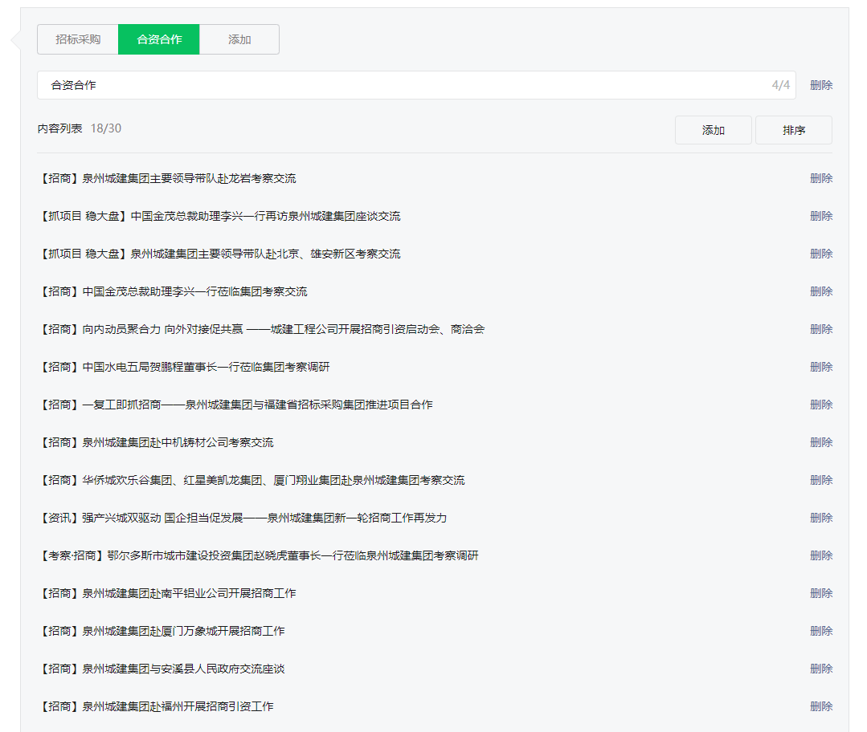Viewport: 867px width, 732px height.
Task: Switch to the 招标采购 tab
Action: point(78,39)
